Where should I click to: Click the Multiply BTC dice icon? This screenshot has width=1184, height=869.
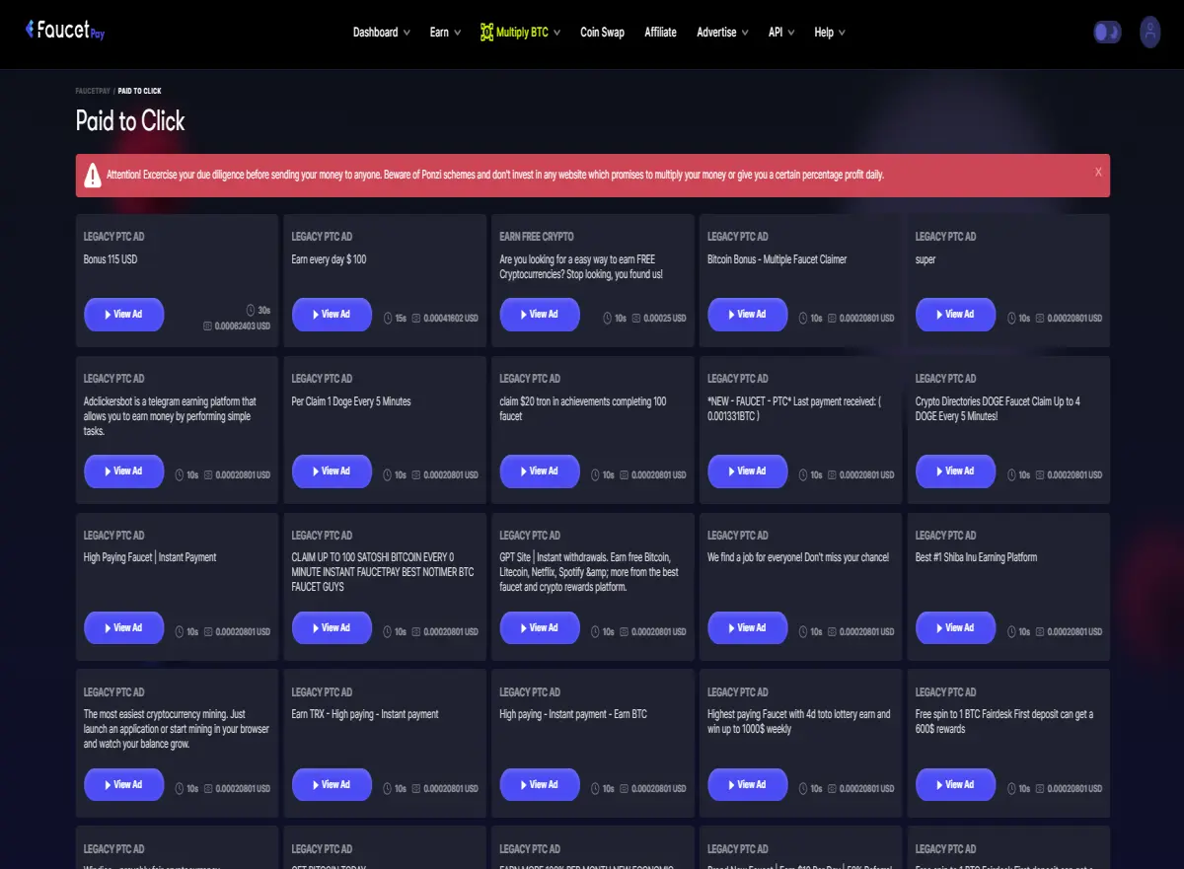(x=486, y=33)
